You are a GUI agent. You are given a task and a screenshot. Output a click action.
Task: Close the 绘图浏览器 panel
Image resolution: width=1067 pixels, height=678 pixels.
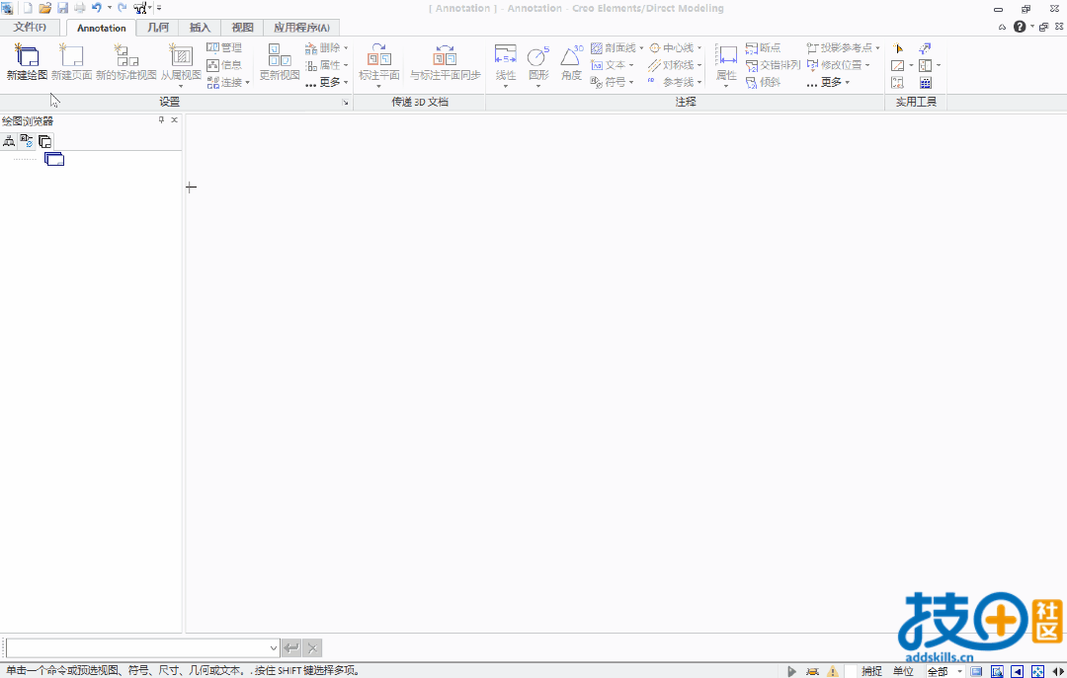pyautogui.click(x=175, y=119)
